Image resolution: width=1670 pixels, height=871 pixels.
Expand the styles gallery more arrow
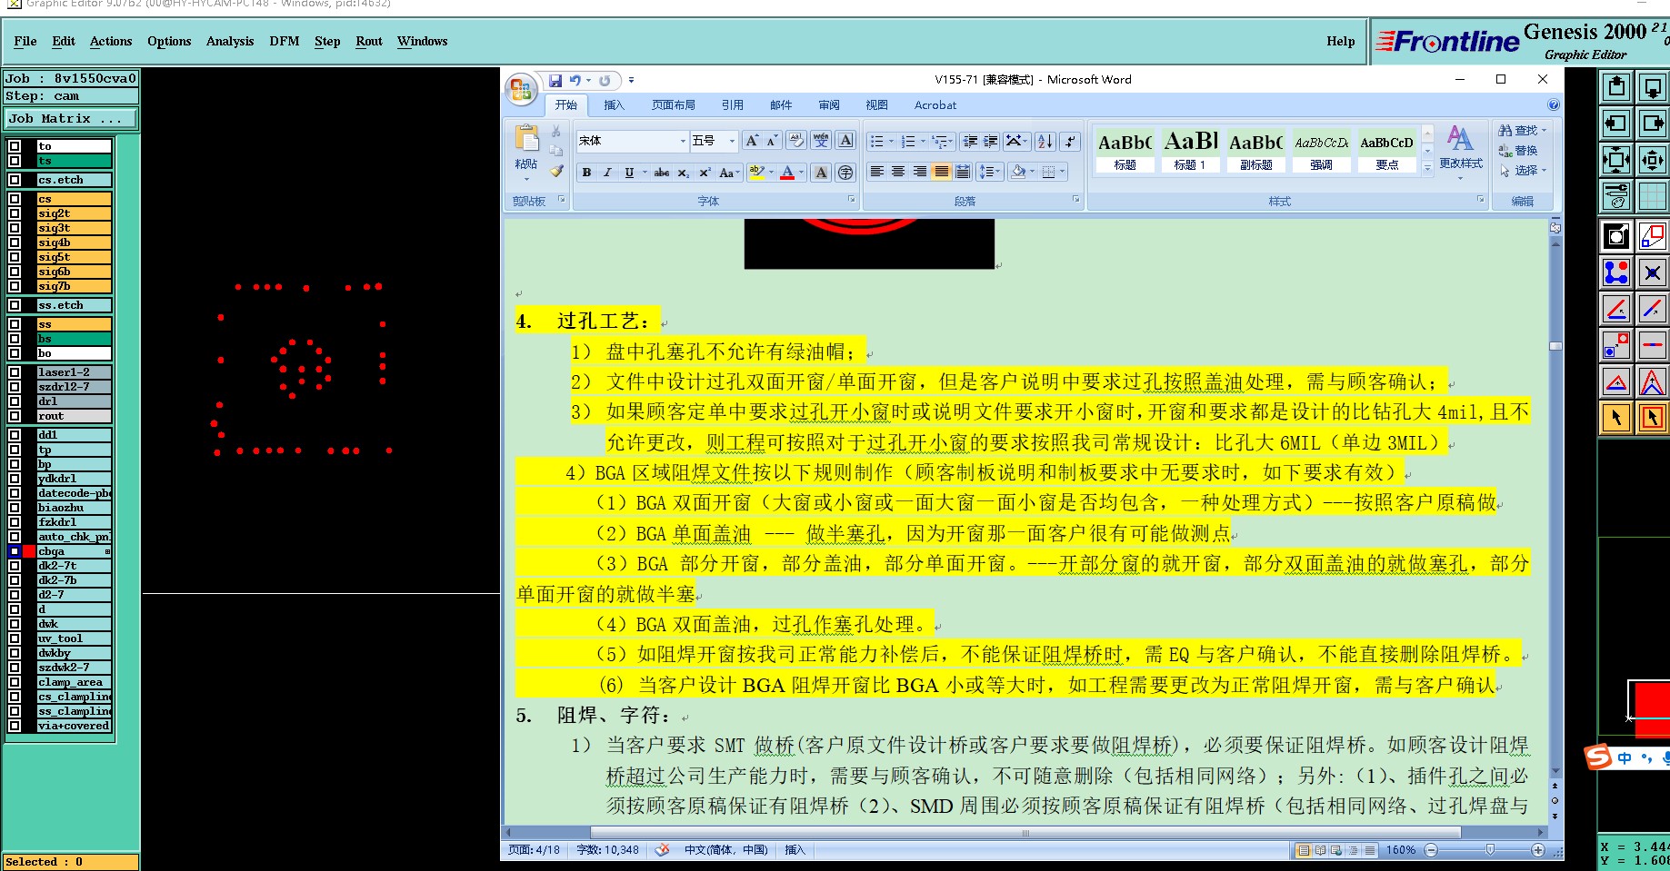pyautogui.click(x=1427, y=167)
